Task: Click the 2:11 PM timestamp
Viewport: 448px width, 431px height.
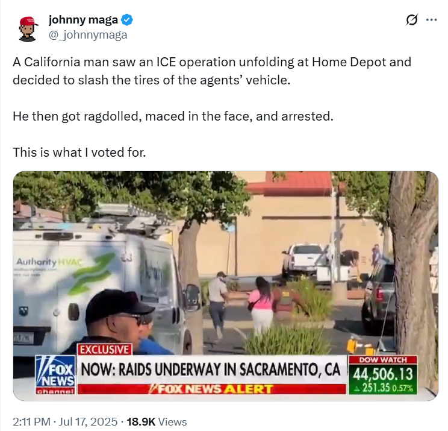Action: (31, 421)
